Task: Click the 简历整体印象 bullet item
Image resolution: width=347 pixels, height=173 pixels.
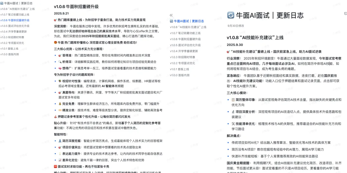Action: [x=286, y=102]
